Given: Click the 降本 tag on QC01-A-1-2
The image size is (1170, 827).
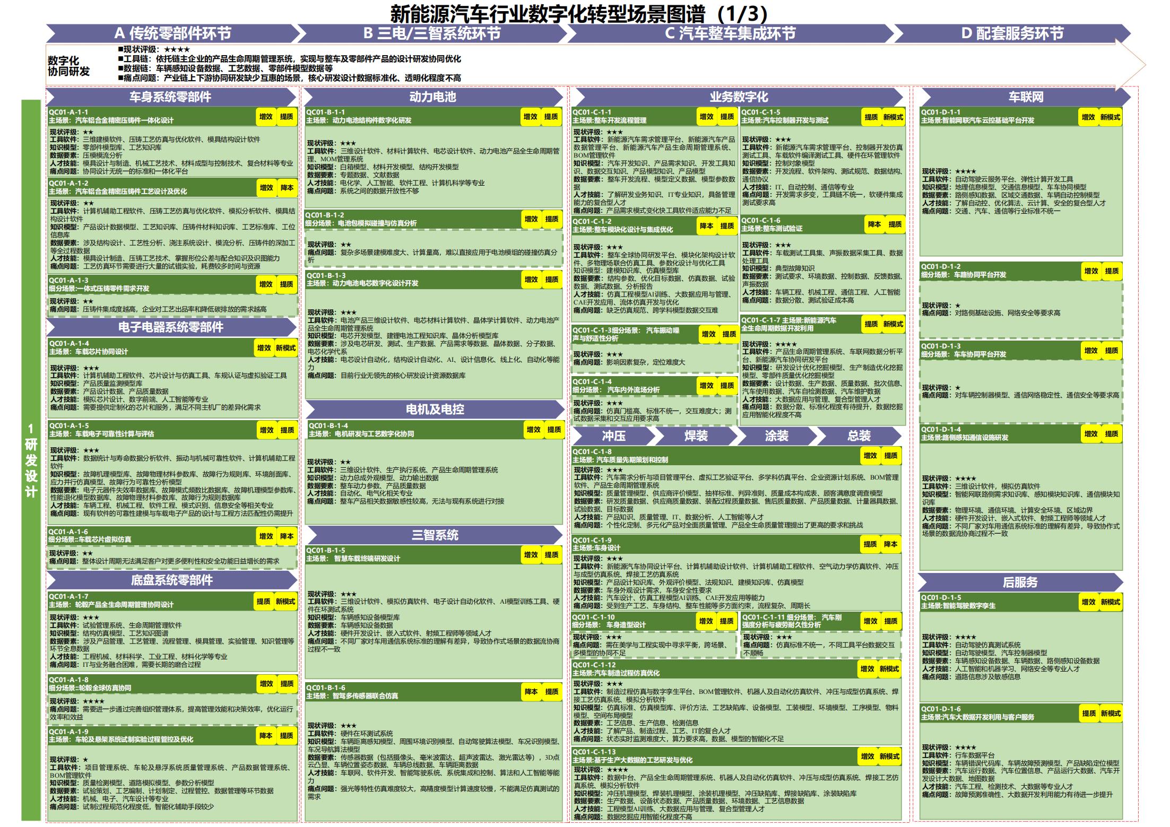Looking at the screenshot, I should 287,188.
